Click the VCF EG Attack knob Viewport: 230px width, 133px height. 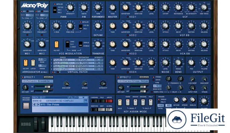pyautogui.click(x=165, y=26)
